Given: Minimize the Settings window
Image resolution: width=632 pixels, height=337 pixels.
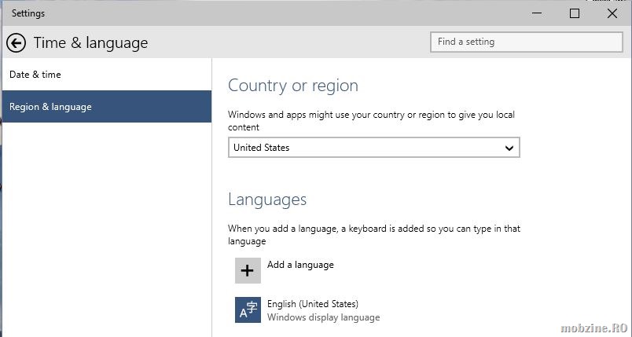Looking at the screenshot, I should click(x=537, y=13).
